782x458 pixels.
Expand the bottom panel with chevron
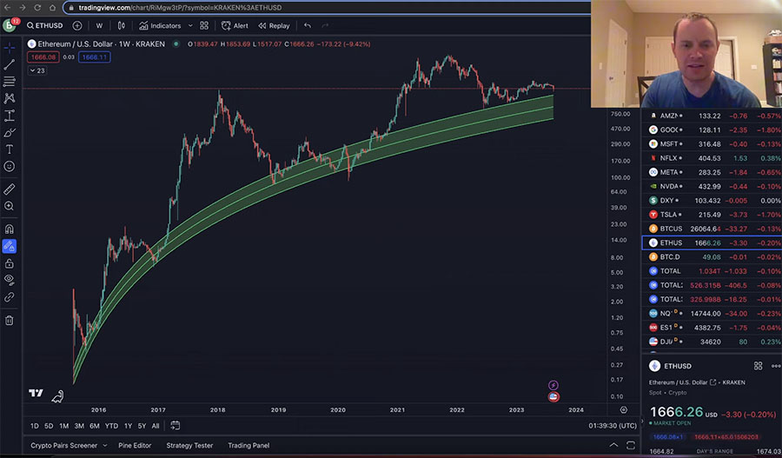click(x=613, y=445)
